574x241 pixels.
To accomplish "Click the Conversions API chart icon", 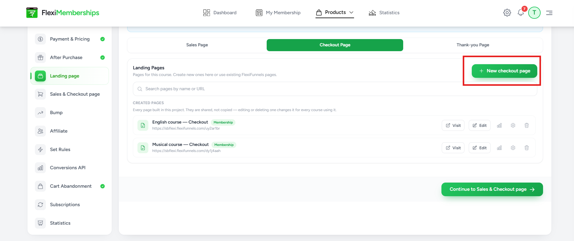I will [40, 168].
